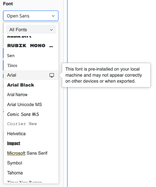The image size is (156, 187).
Task: Click the chevron arrow next to All Fonts
Action: 51,30
